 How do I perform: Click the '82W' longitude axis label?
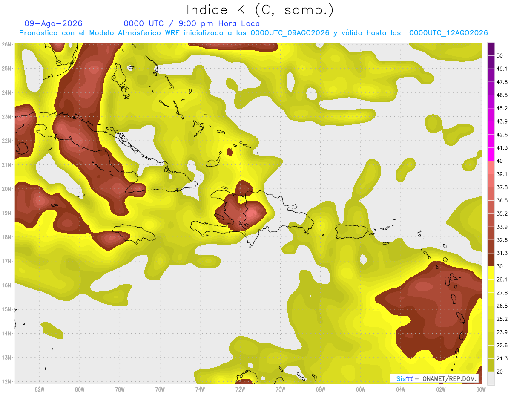click(x=39, y=389)
